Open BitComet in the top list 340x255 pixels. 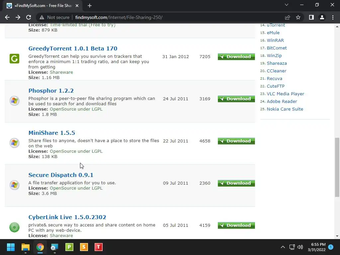277,48
